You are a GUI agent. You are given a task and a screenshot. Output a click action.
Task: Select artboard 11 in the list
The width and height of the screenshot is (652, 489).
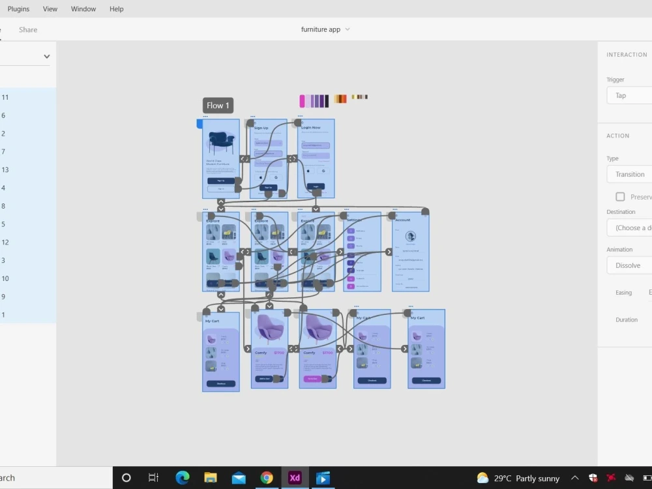click(28, 97)
